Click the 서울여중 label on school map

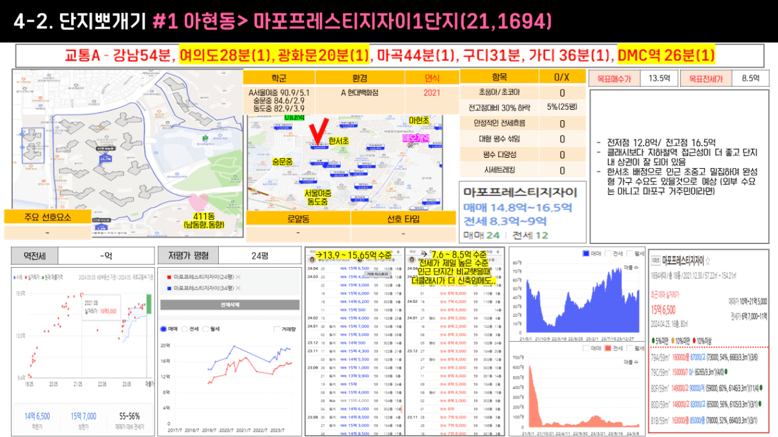click(317, 193)
